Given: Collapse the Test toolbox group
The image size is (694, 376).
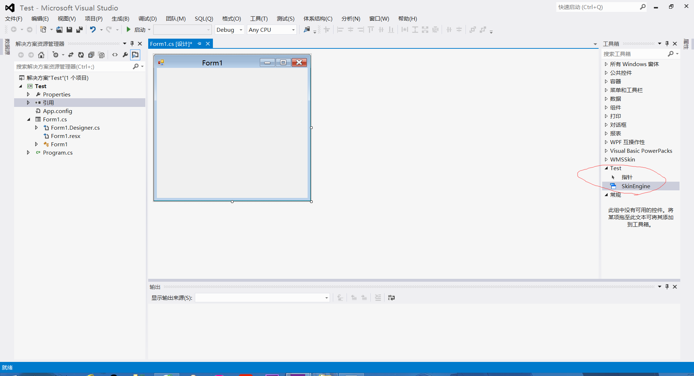Looking at the screenshot, I should [606, 168].
